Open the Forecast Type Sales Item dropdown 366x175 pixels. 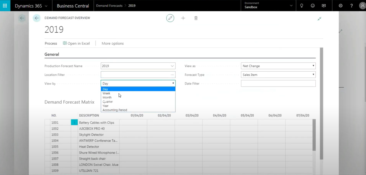(x=278, y=75)
